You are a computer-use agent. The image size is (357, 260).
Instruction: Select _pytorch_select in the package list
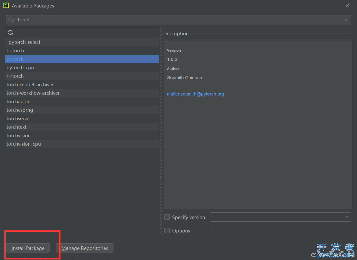pyautogui.click(x=82, y=42)
